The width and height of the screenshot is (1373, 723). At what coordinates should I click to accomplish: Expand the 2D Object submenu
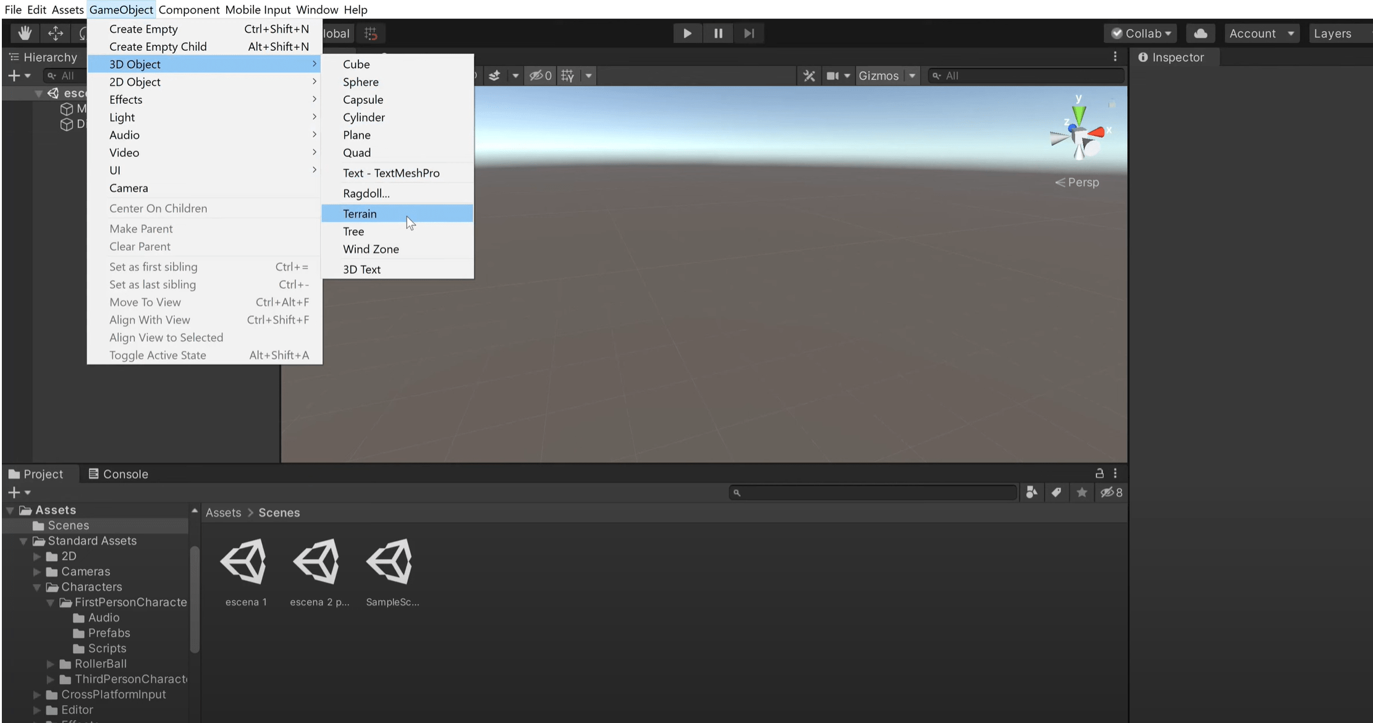(x=205, y=82)
